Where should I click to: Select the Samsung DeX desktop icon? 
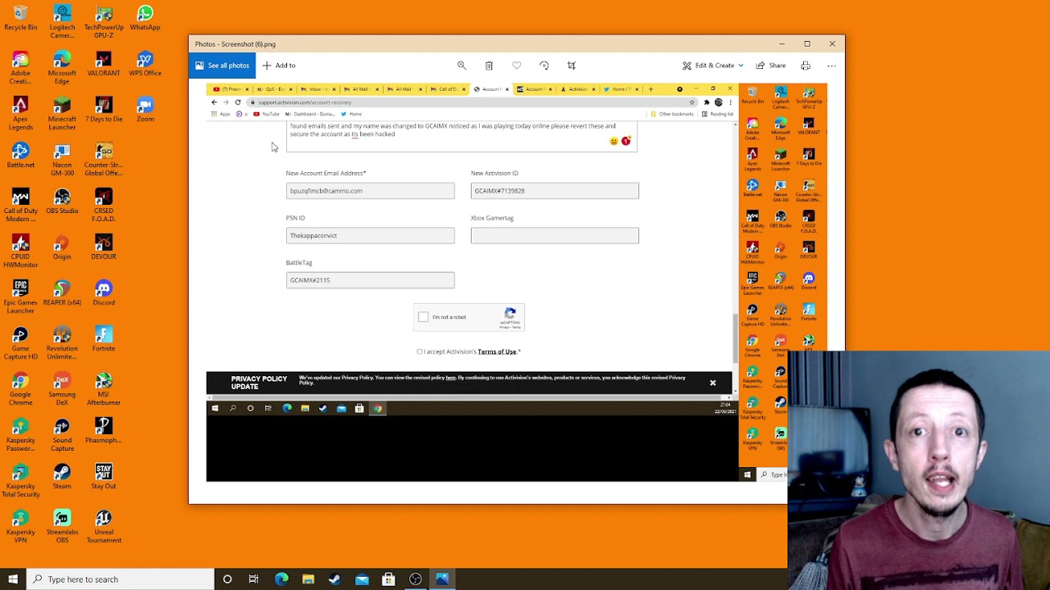(x=62, y=389)
